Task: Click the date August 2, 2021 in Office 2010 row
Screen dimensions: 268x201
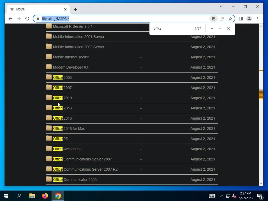Action: (x=203, y=98)
